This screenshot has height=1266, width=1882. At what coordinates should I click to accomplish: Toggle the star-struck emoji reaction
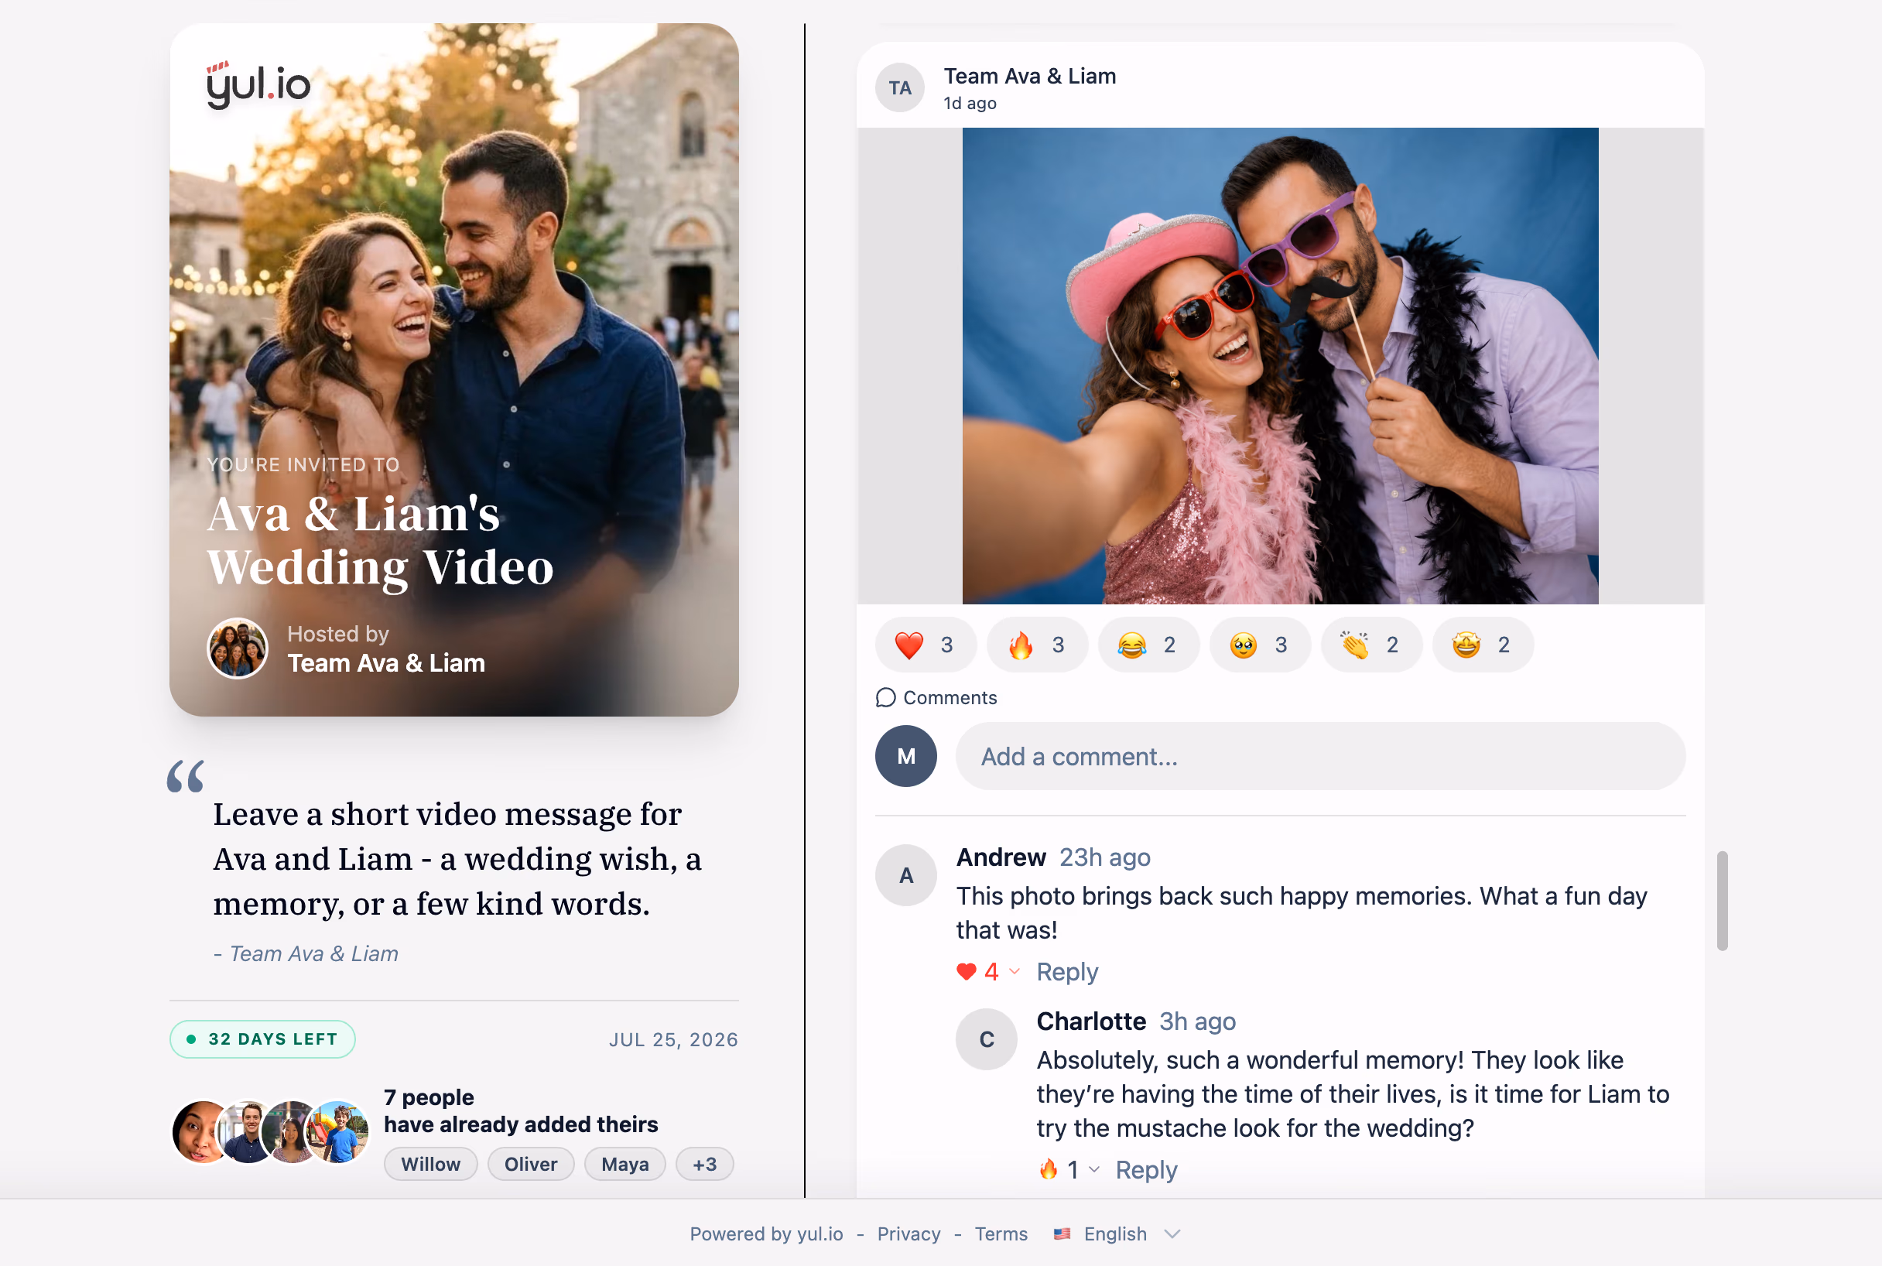1483,645
